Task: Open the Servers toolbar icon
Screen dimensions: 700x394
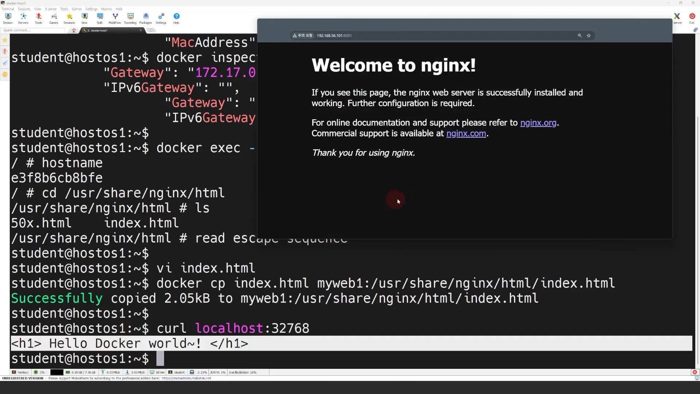Action: click(x=23, y=18)
